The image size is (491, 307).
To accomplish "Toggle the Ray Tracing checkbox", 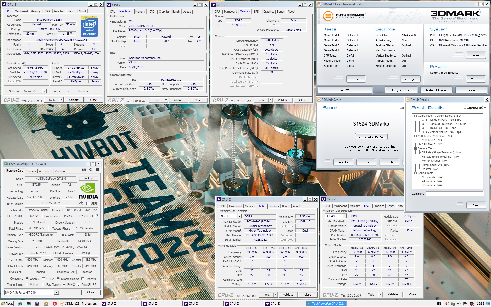I will click(43, 284).
